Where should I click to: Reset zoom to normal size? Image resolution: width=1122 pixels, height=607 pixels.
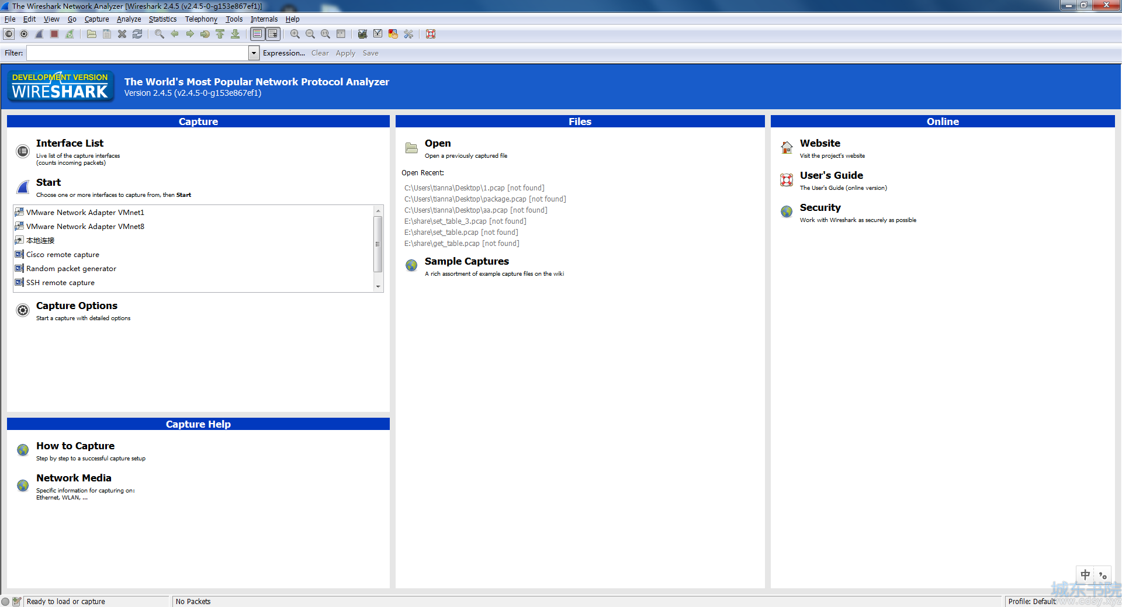click(325, 34)
